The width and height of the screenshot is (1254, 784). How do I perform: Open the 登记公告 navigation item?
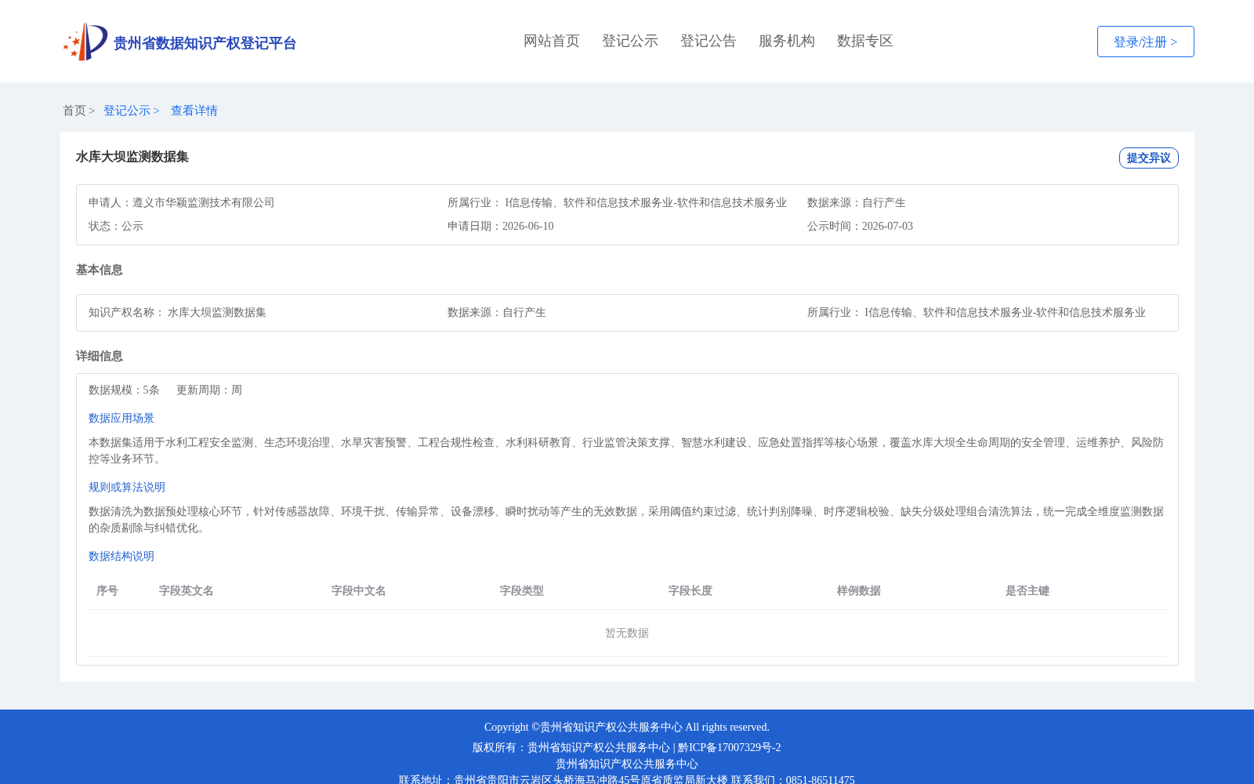(x=709, y=41)
